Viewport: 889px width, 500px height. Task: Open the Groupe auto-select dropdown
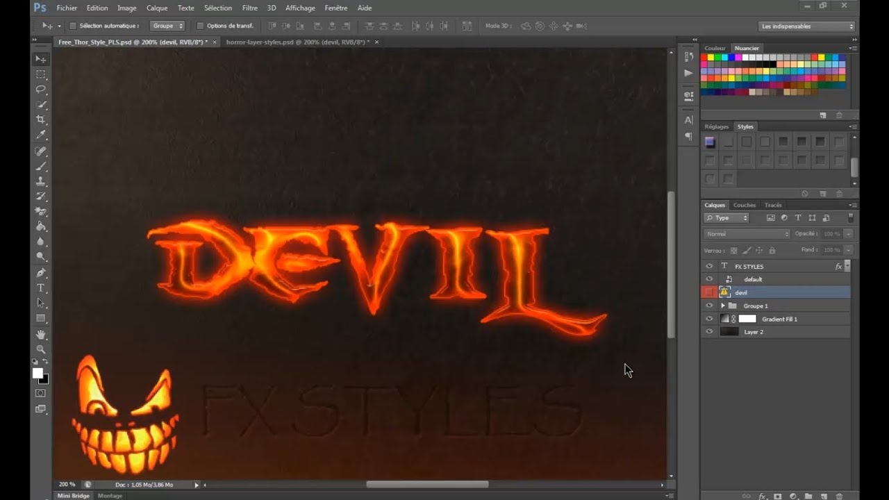click(167, 26)
